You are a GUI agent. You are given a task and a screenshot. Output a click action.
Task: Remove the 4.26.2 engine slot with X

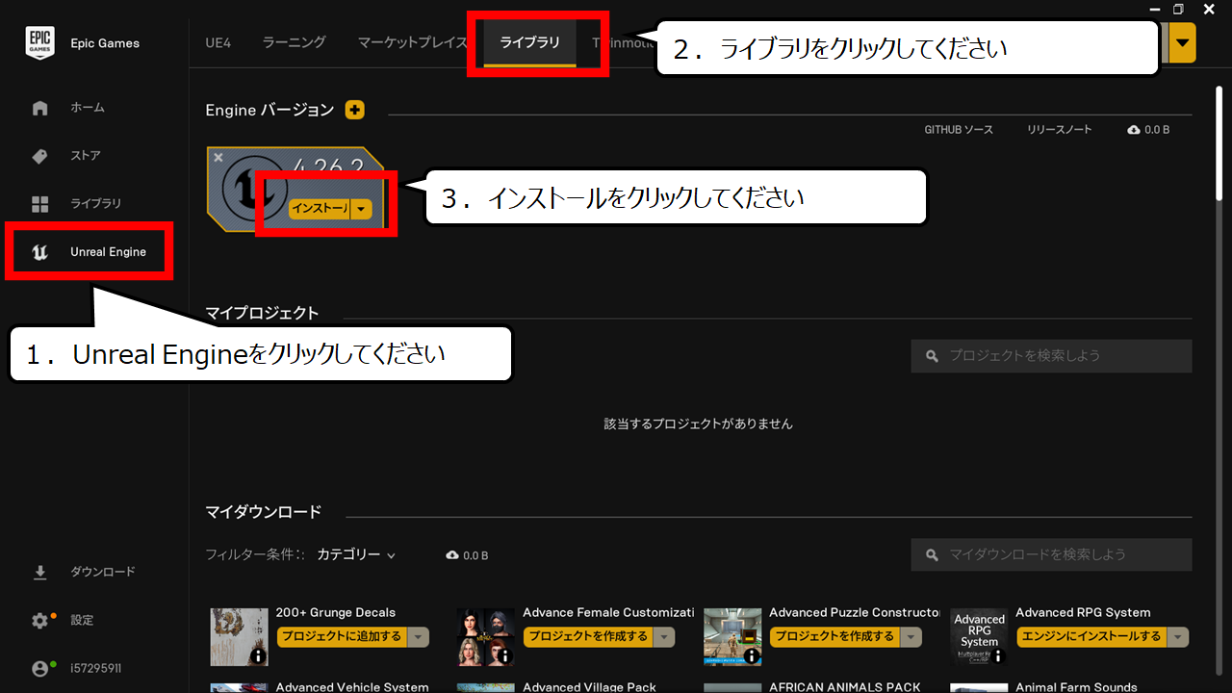click(218, 157)
